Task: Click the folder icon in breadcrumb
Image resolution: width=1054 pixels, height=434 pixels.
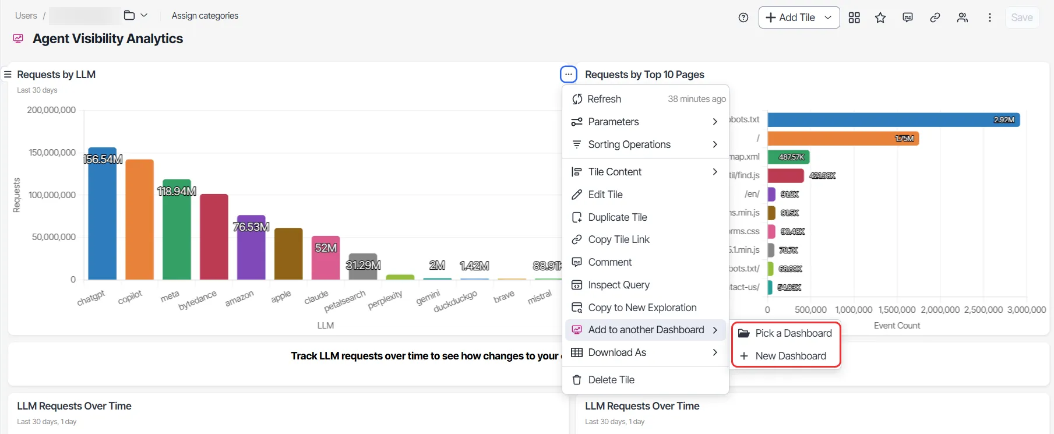Action: [129, 16]
